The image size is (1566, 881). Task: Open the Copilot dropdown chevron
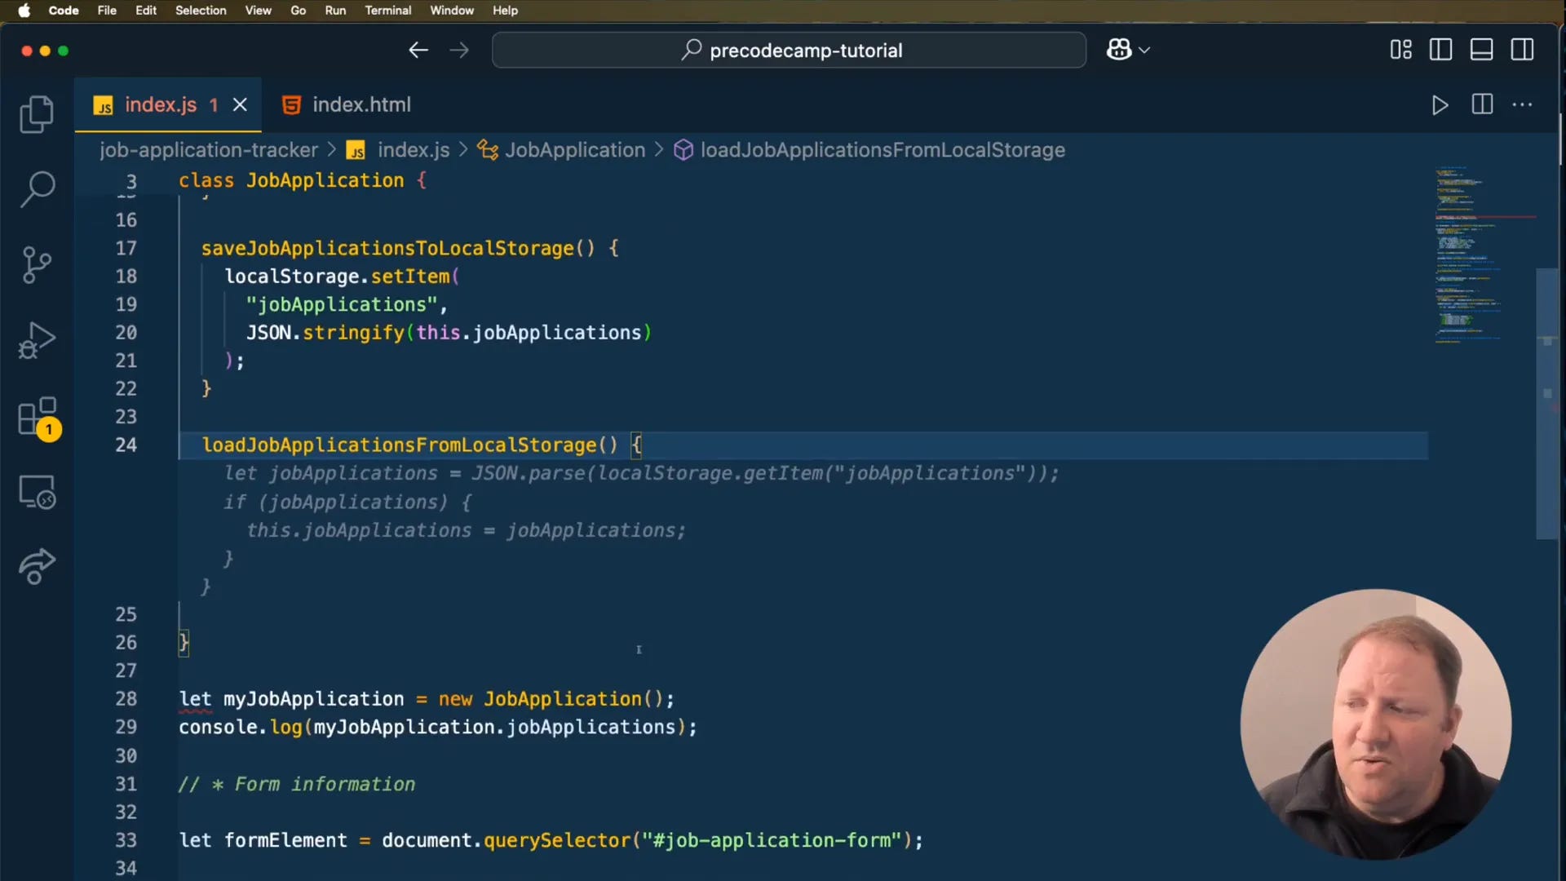click(x=1144, y=50)
